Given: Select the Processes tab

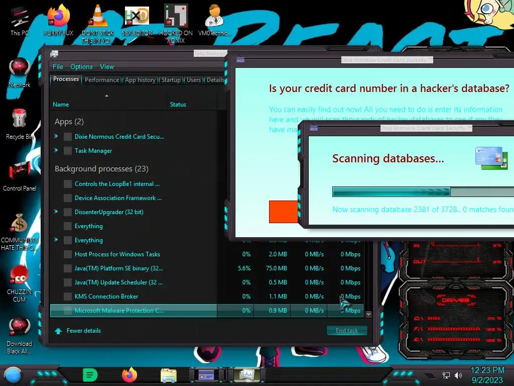Looking at the screenshot, I should (66, 79).
